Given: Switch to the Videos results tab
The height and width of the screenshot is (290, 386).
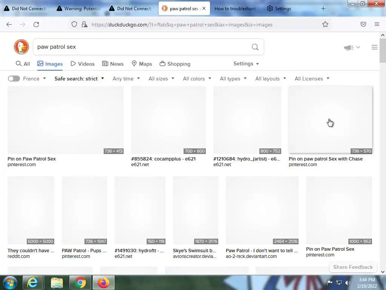Looking at the screenshot, I should coord(83,64).
